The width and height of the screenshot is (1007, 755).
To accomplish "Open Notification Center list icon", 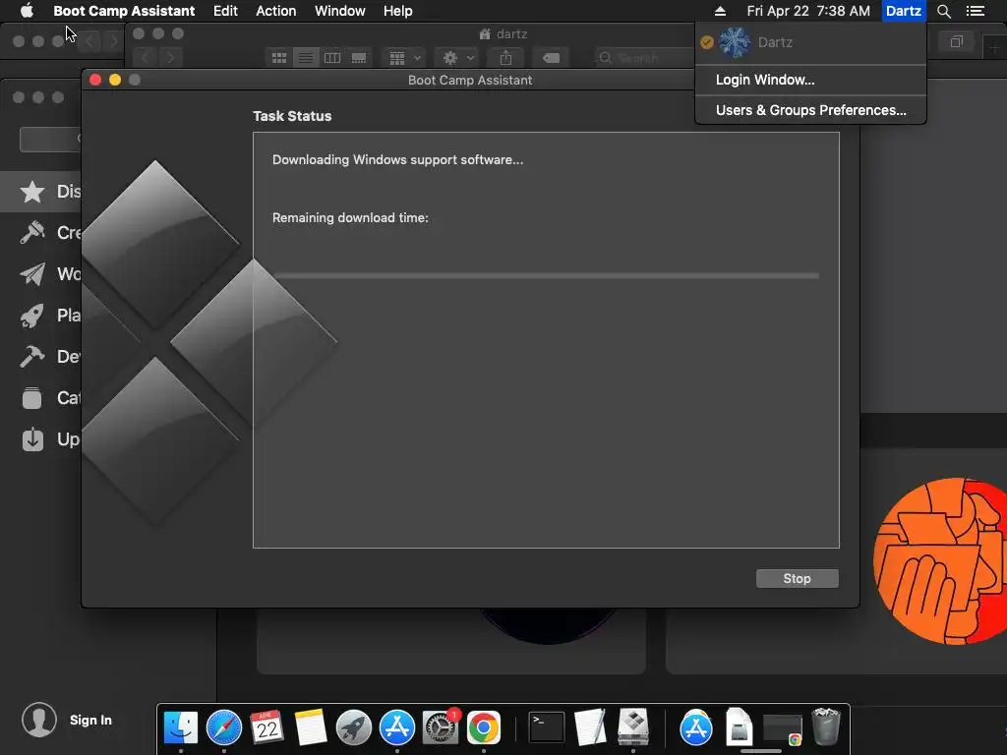I will click(x=976, y=11).
